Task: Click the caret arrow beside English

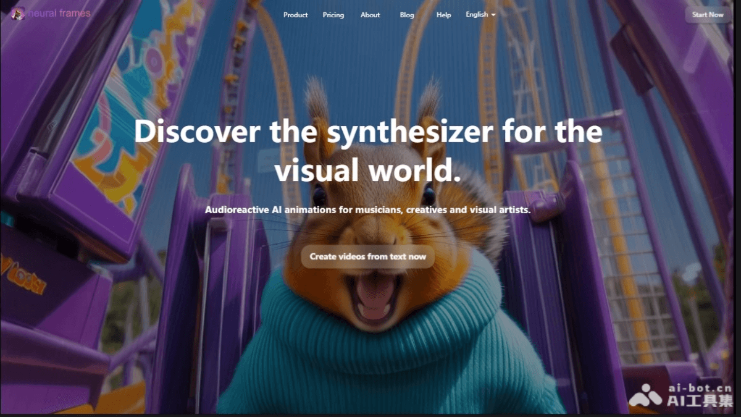Action: [493, 15]
